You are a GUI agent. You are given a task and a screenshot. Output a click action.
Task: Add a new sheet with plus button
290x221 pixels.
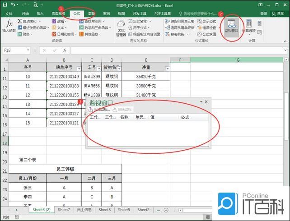(x=166, y=210)
